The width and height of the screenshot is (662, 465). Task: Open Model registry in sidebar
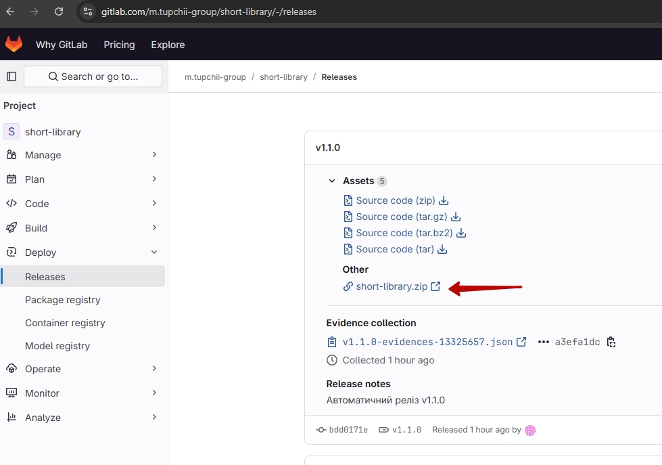pos(57,346)
